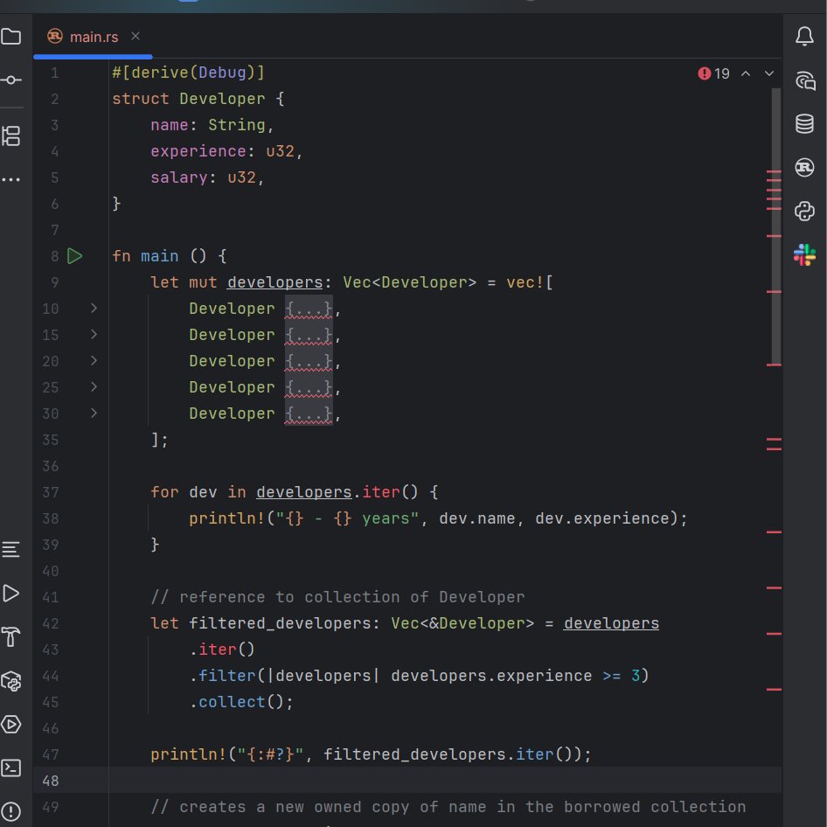Click 'Debug' in the derive attribute
The width and height of the screenshot is (827, 827).
point(223,73)
